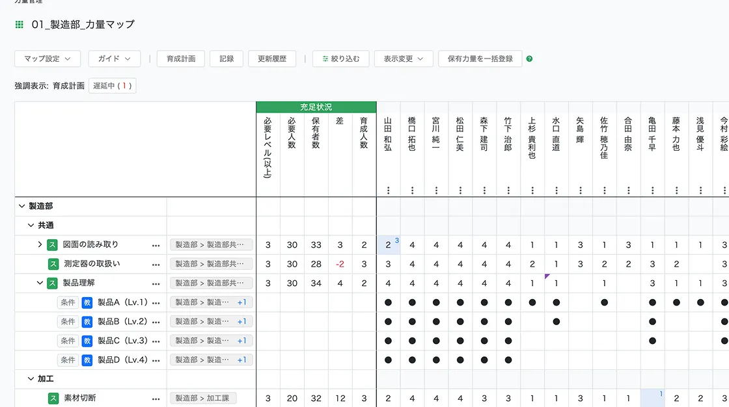Click the three-dot menu for 素材切断 row
Viewport: 729px width, 407px height.
(156, 399)
